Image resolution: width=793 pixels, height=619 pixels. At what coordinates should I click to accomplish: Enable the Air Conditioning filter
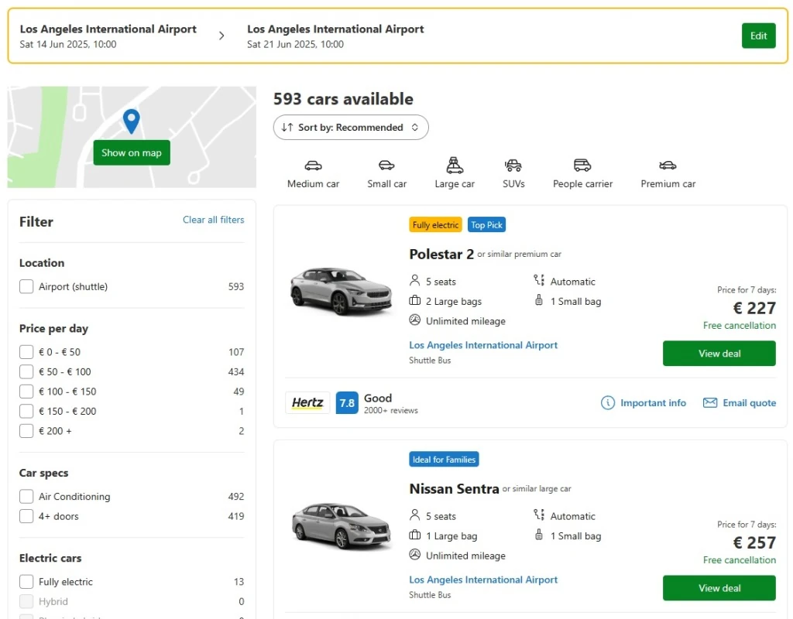click(x=26, y=496)
